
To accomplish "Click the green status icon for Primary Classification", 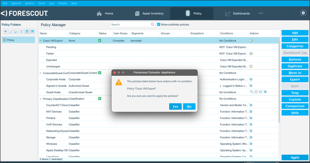I will coord(100,99).
